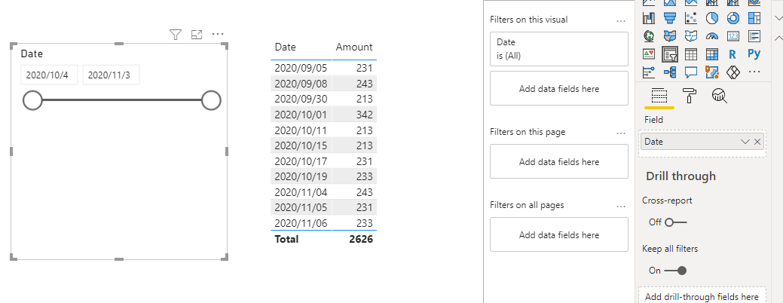Sort table by Date column header
This screenshot has height=303, width=783.
coord(285,47)
